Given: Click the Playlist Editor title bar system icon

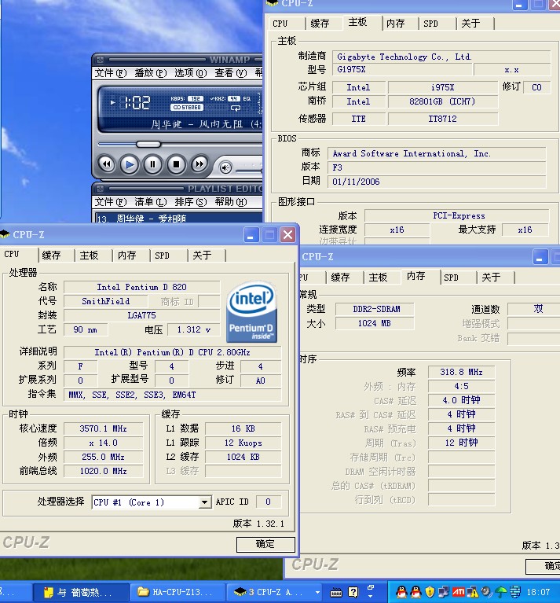Looking at the screenshot, I should click(101, 189).
